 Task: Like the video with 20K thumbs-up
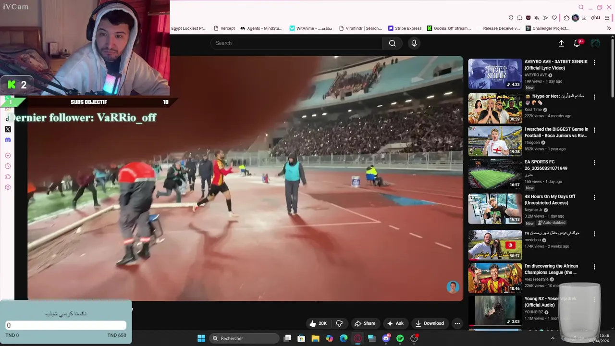pyautogui.click(x=318, y=323)
